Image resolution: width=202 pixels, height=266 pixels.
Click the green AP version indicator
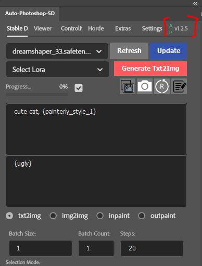[171, 29]
